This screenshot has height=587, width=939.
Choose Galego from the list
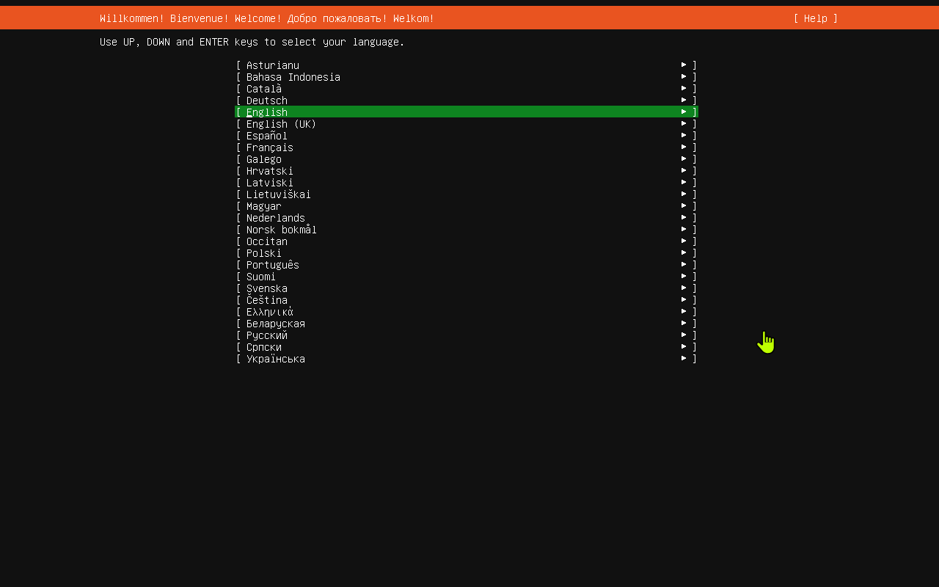(467, 158)
